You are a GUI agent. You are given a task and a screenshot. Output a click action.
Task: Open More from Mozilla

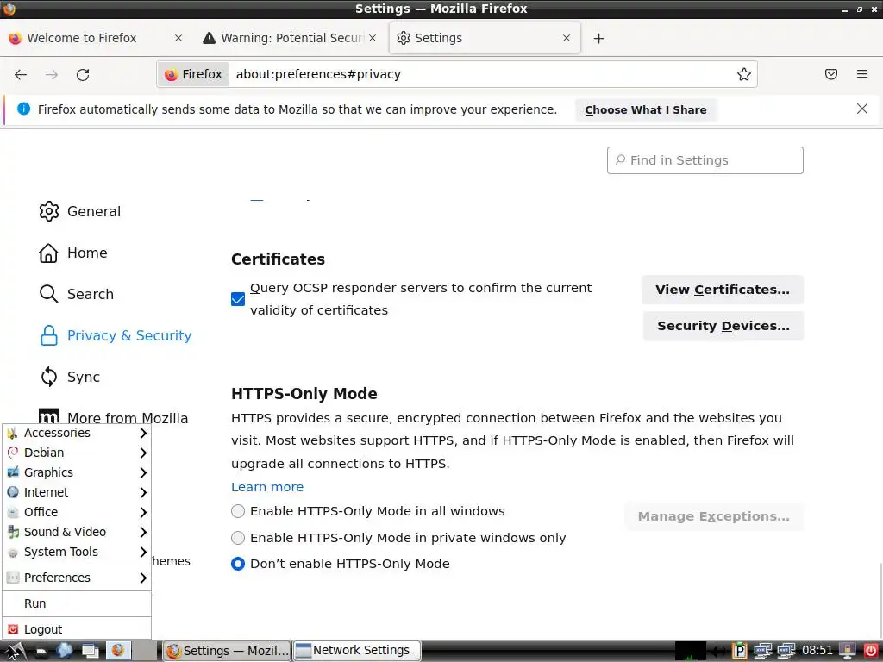point(113,418)
